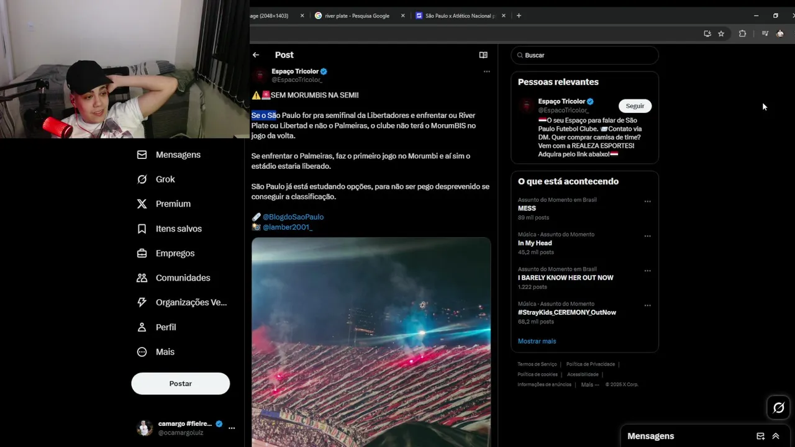This screenshot has width=795, height=447.
Task: Click the @BlogdoSaoPaulo mention
Action: tap(293, 217)
